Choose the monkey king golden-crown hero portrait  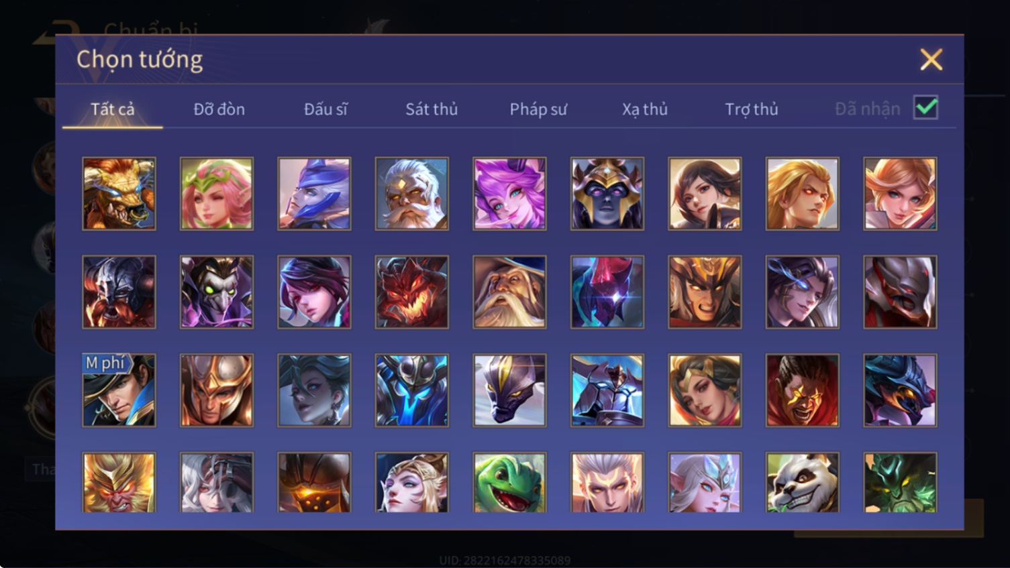click(x=119, y=482)
